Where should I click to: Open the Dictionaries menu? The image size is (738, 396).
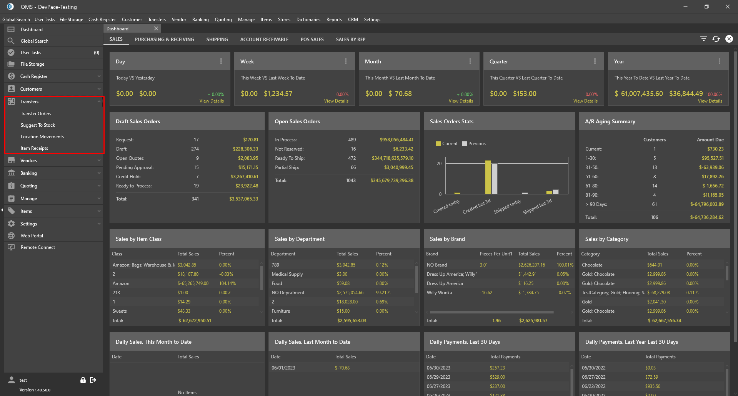tap(308, 20)
